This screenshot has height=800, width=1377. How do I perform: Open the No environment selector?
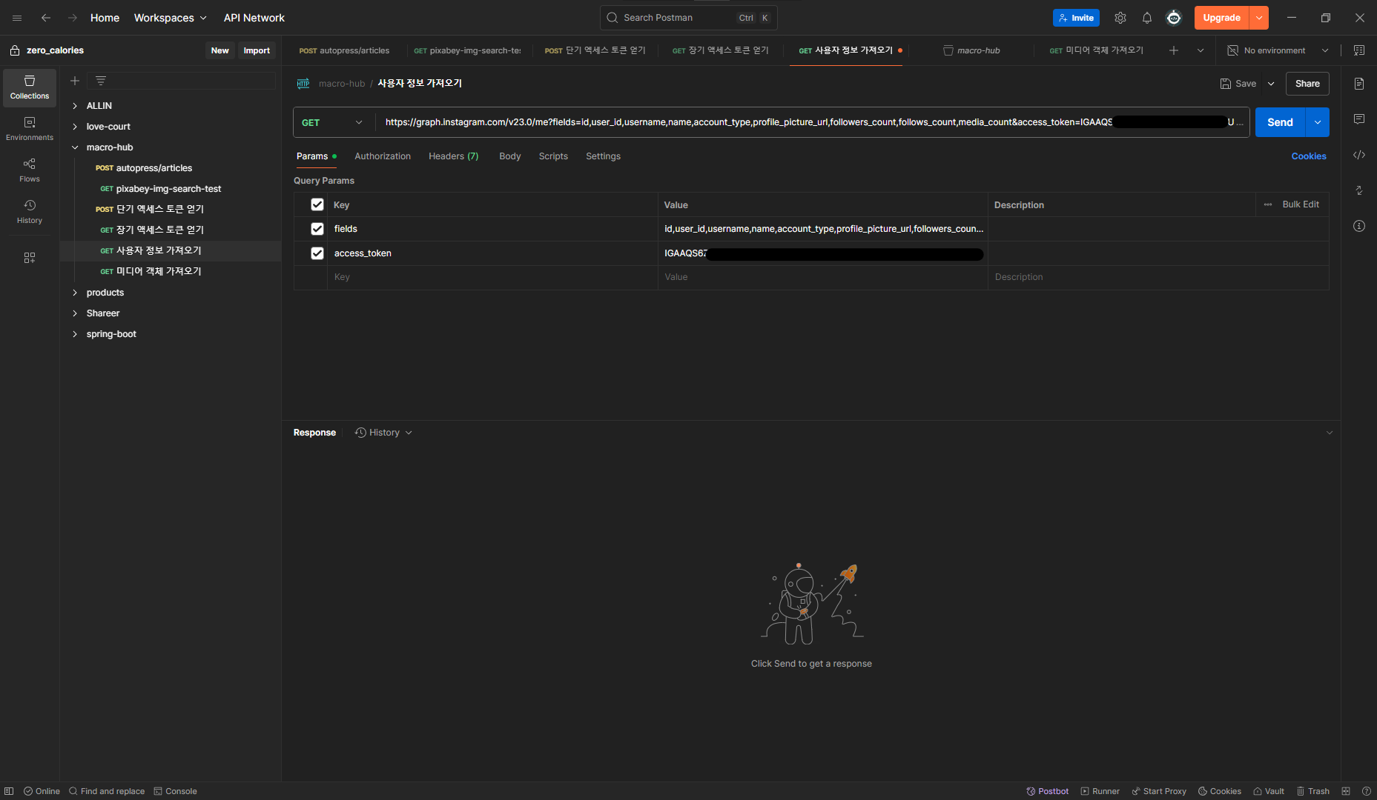click(1278, 50)
